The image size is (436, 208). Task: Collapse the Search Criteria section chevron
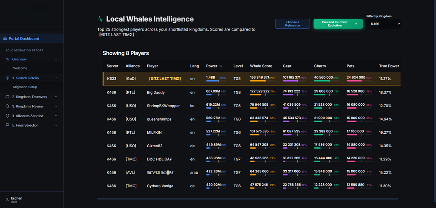(56, 78)
